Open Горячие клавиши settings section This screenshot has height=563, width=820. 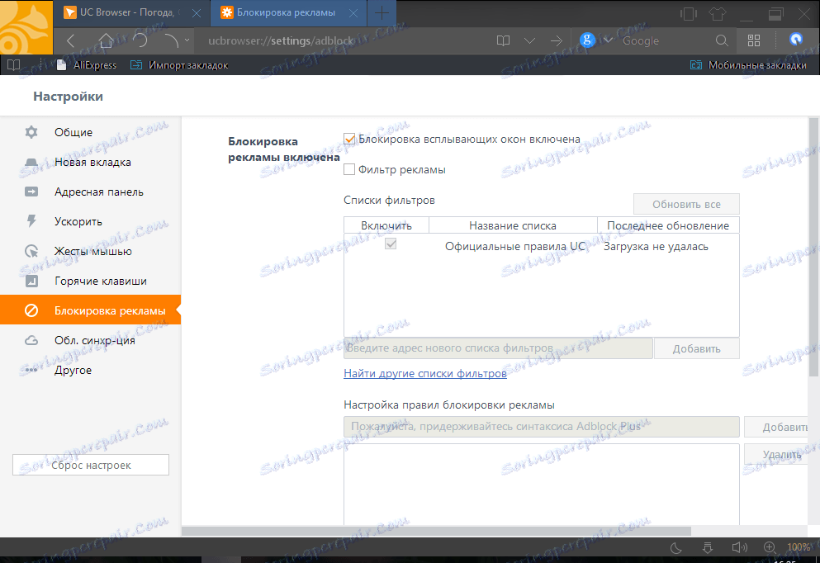pyautogui.click(x=91, y=281)
